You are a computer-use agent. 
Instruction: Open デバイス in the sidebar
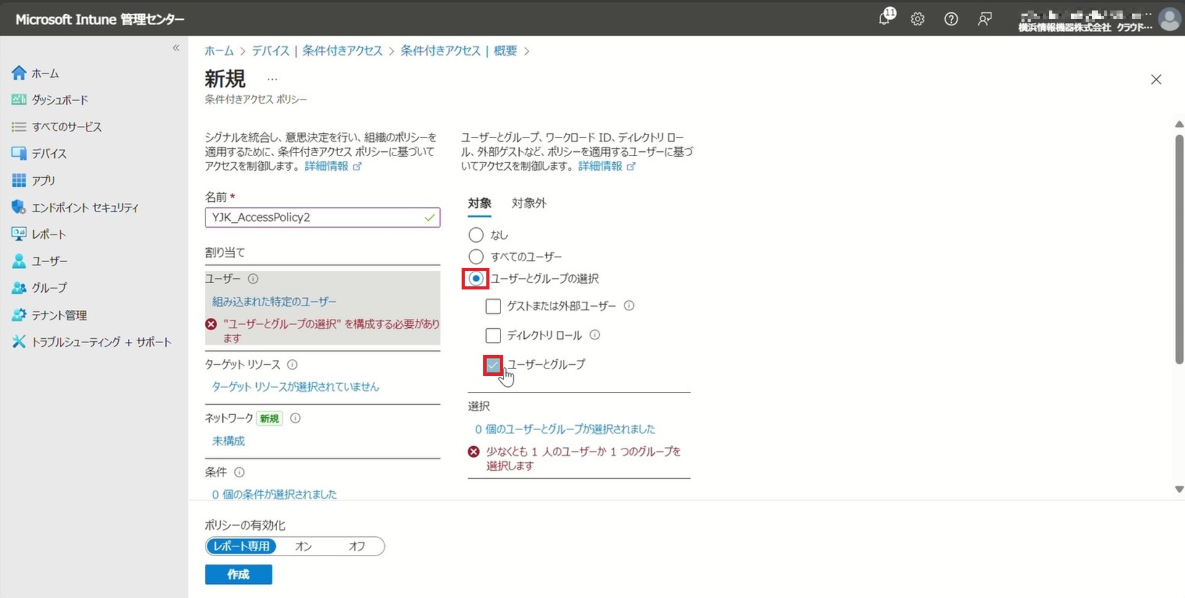pos(49,154)
